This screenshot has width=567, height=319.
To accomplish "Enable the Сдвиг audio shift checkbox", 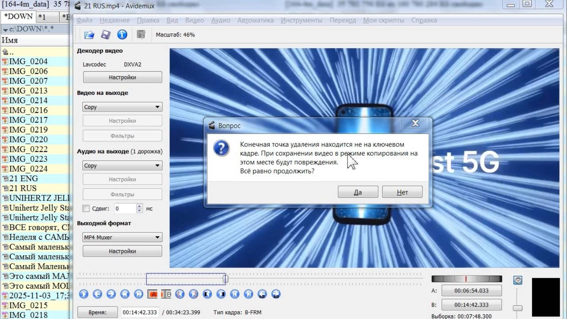I will (86, 209).
